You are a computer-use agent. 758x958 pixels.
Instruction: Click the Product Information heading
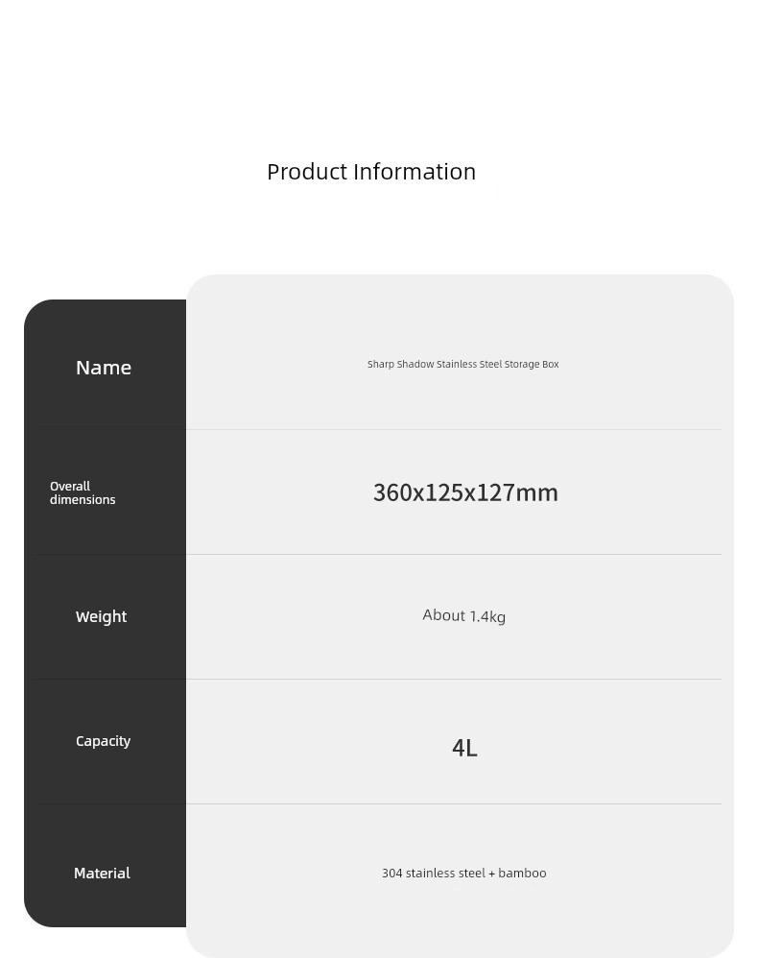tap(371, 172)
